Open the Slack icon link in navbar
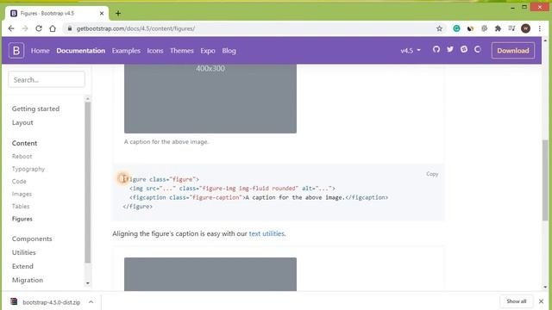Image resolution: width=552 pixels, height=310 pixels. click(x=464, y=50)
